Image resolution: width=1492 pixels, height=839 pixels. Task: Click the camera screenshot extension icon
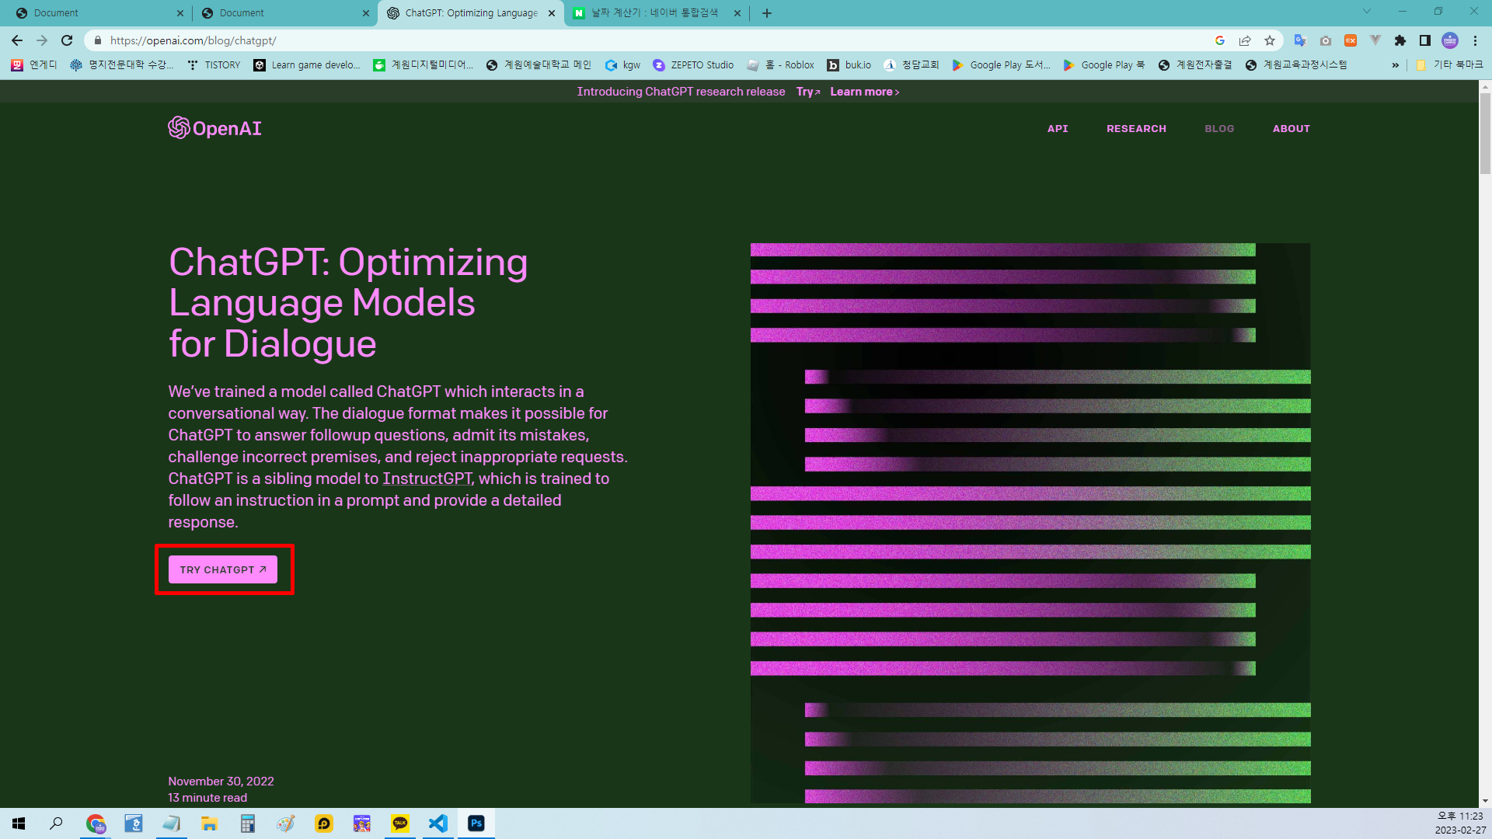(1326, 40)
